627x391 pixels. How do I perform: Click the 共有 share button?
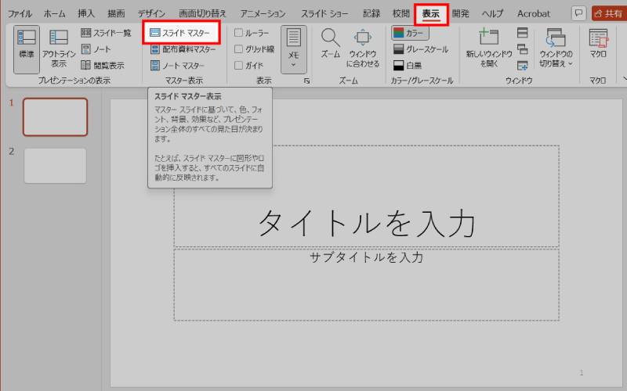609,13
